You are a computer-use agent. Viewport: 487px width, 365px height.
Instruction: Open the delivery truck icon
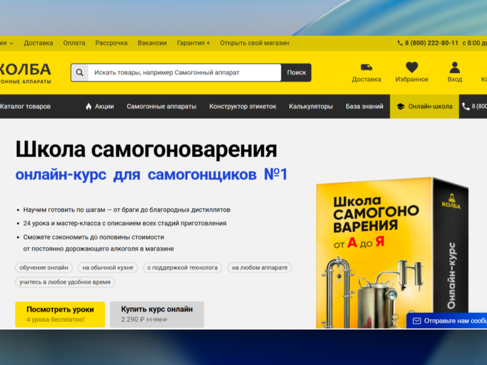coord(366,67)
